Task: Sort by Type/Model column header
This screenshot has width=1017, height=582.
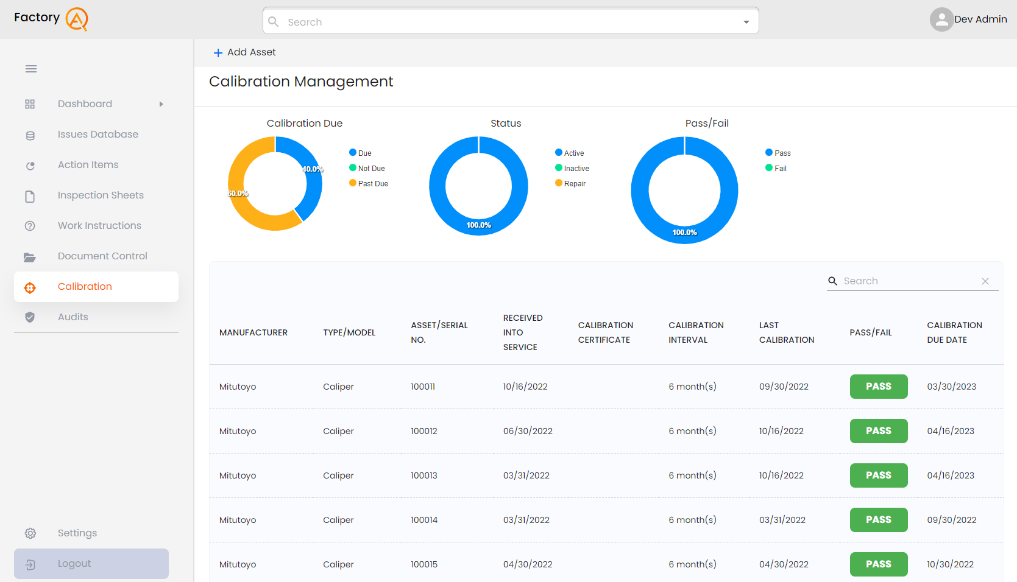Action: point(349,332)
